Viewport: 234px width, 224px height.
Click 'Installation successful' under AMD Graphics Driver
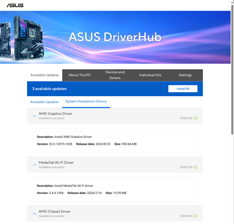[x=52, y=118]
